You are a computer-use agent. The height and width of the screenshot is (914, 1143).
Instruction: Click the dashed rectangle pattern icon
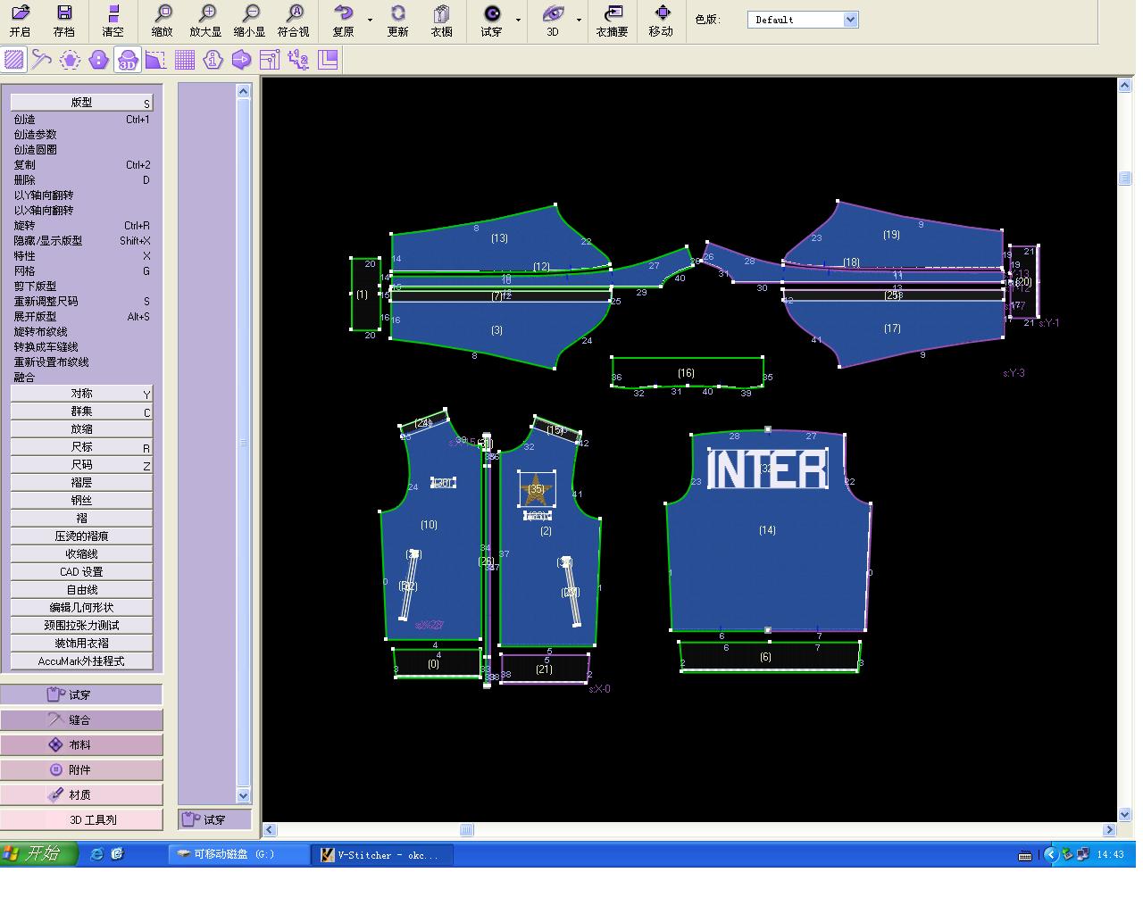[x=155, y=60]
